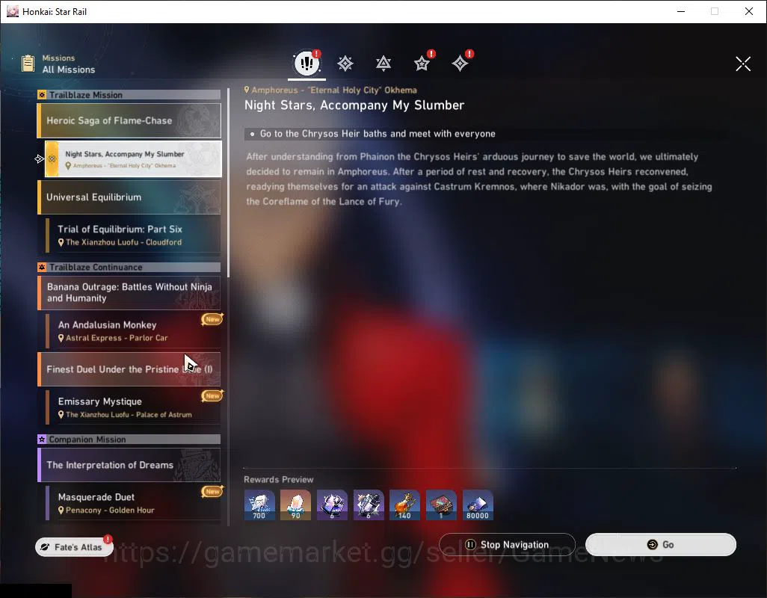Click the location text Penacony - Golden Hour
The height and width of the screenshot is (598, 767).
(x=110, y=510)
